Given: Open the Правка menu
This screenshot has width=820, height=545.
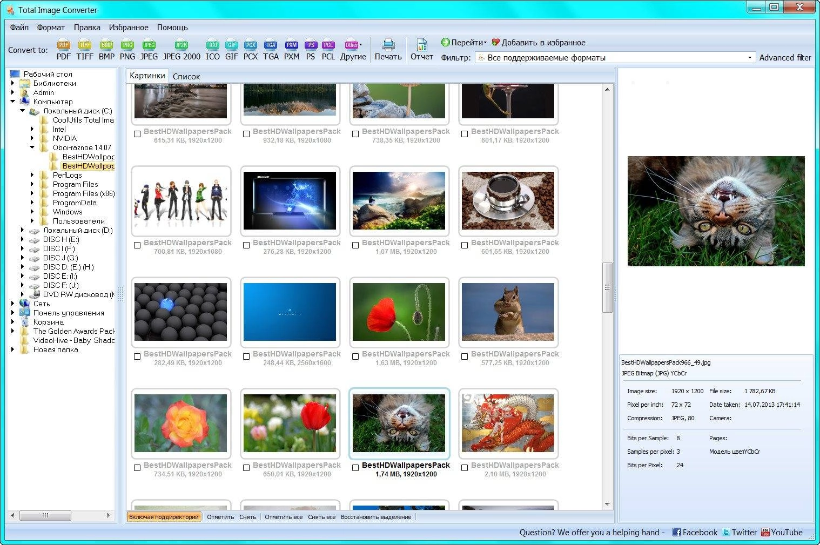Looking at the screenshot, I should coord(87,27).
